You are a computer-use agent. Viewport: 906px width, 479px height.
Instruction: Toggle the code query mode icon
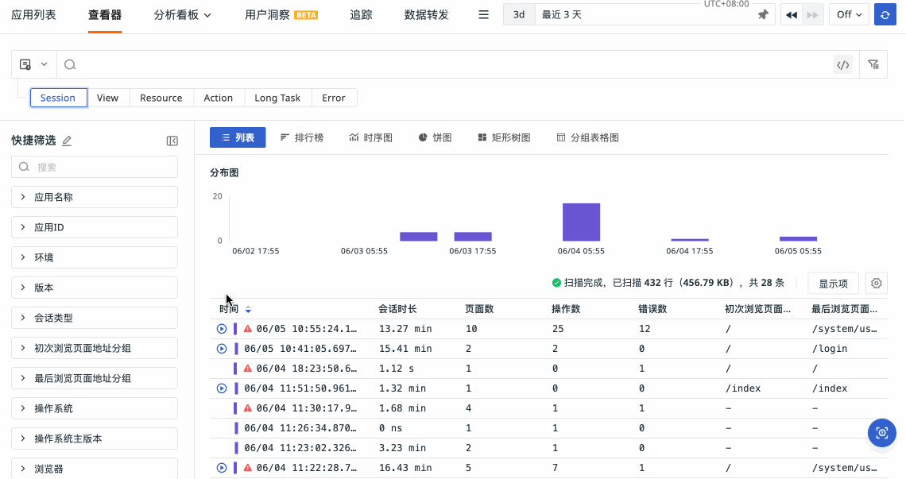[843, 64]
